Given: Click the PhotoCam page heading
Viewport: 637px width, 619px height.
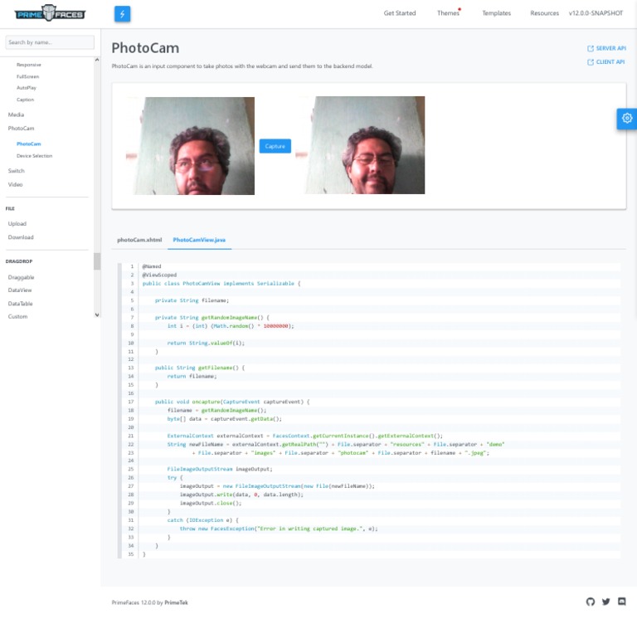Looking at the screenshot, I should click(145, 48).
